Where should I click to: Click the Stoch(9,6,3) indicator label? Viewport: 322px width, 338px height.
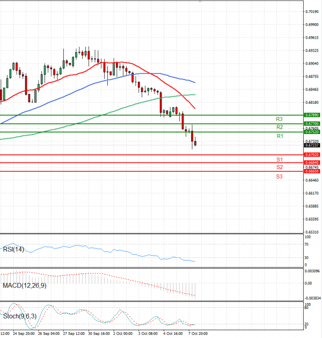tap(20, 316)
